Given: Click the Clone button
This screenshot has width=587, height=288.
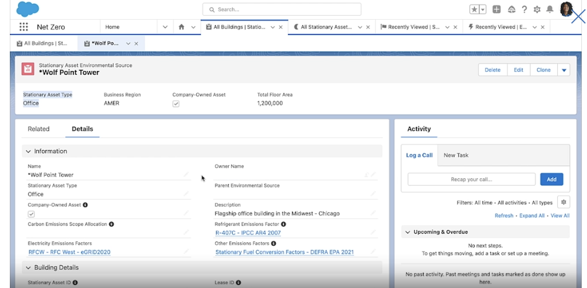Looking at the screenshot, I should 544,70.
